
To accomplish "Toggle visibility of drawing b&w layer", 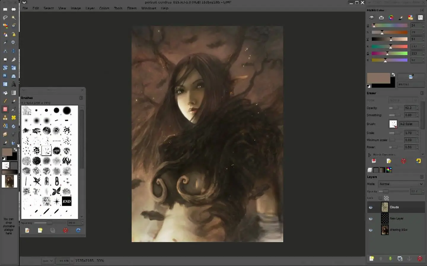I will click(371, 230).
